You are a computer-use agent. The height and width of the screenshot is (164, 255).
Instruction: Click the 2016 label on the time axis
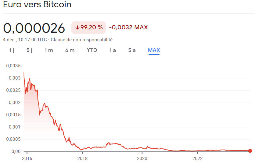[27, 158]
